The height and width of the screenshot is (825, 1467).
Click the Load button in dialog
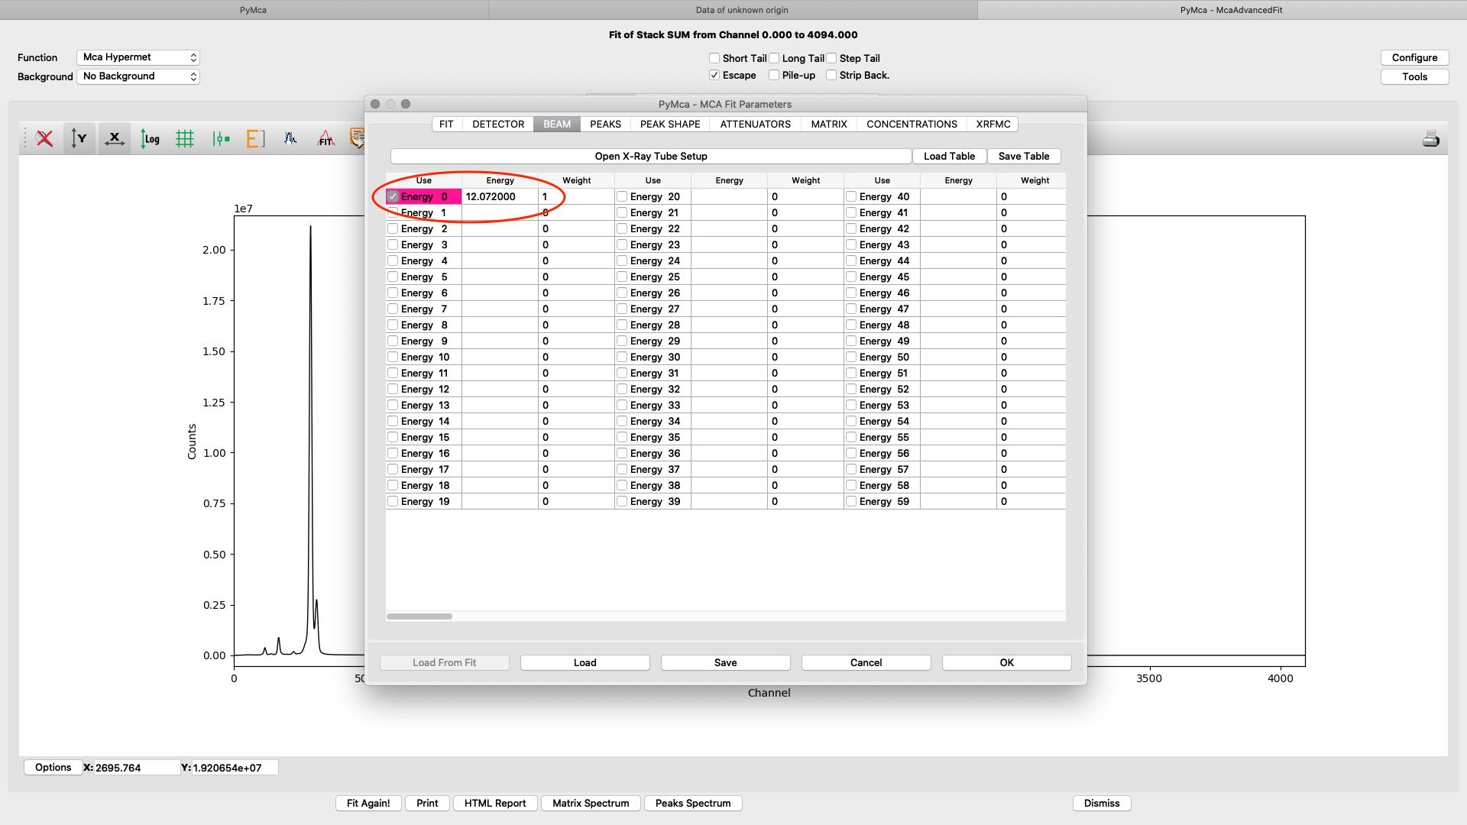point(585,662)
